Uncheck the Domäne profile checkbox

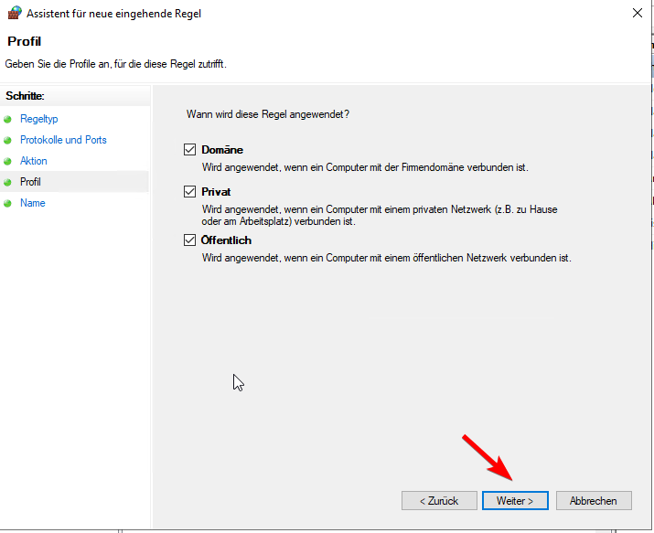pos(189,149)
